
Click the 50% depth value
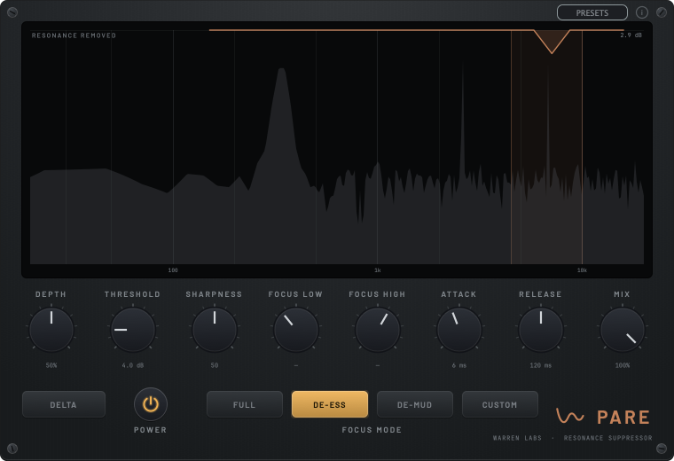click(x=51, y=365)
